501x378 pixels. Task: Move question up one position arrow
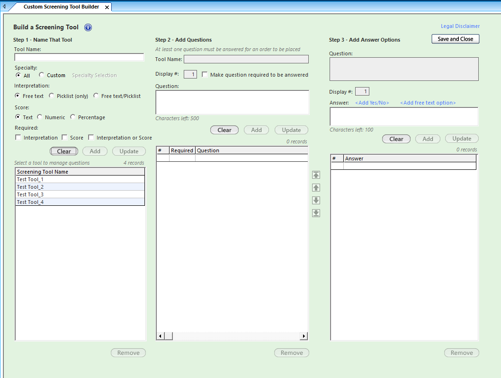[x=316, y=188]
